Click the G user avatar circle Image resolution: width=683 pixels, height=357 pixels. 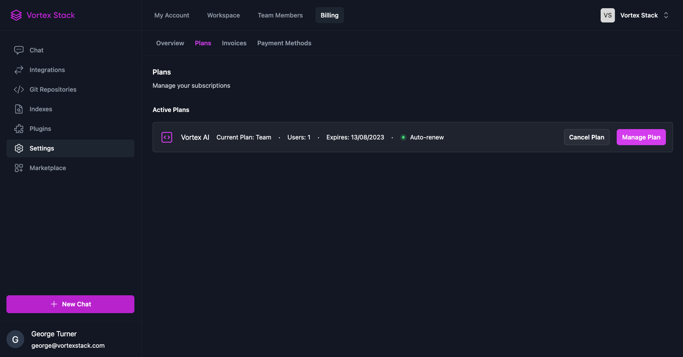click(15, 340)
